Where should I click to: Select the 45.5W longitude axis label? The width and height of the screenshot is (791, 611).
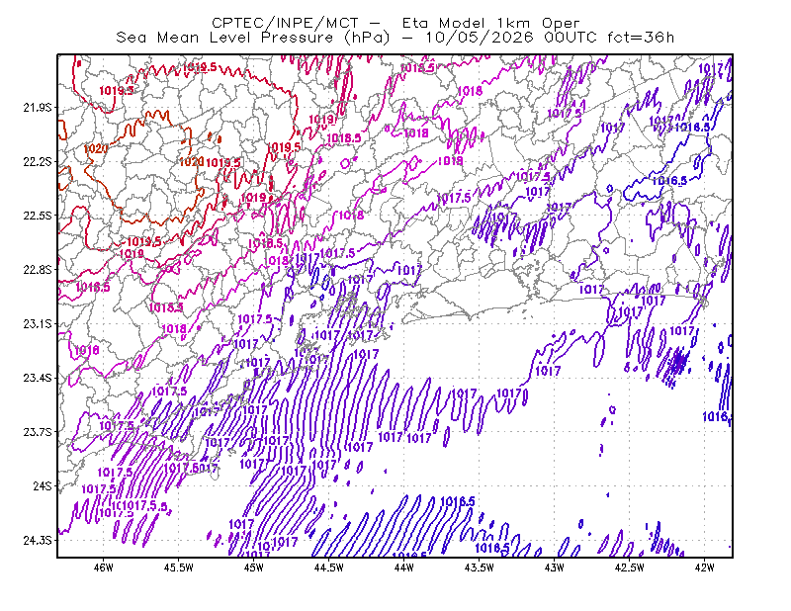[x=179, y=567]
